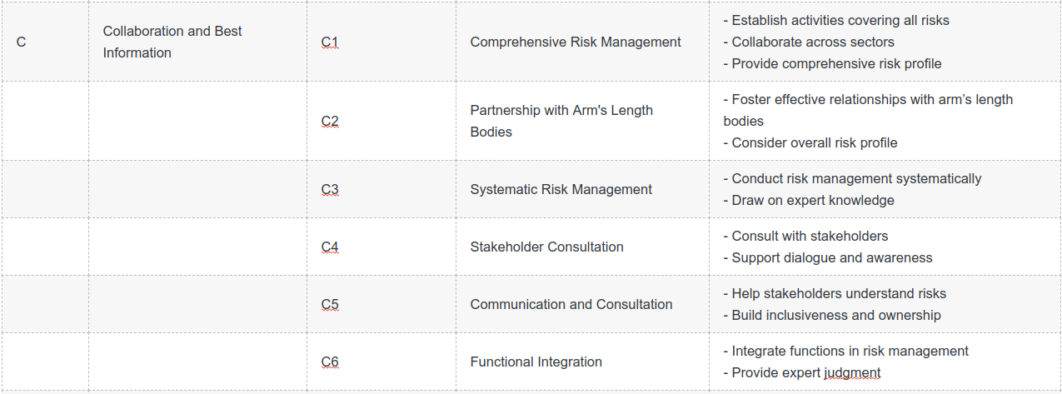Click 'Support dialogue and awareness' text
Screen dimensions: 1062x394
[x=828, y=257]
